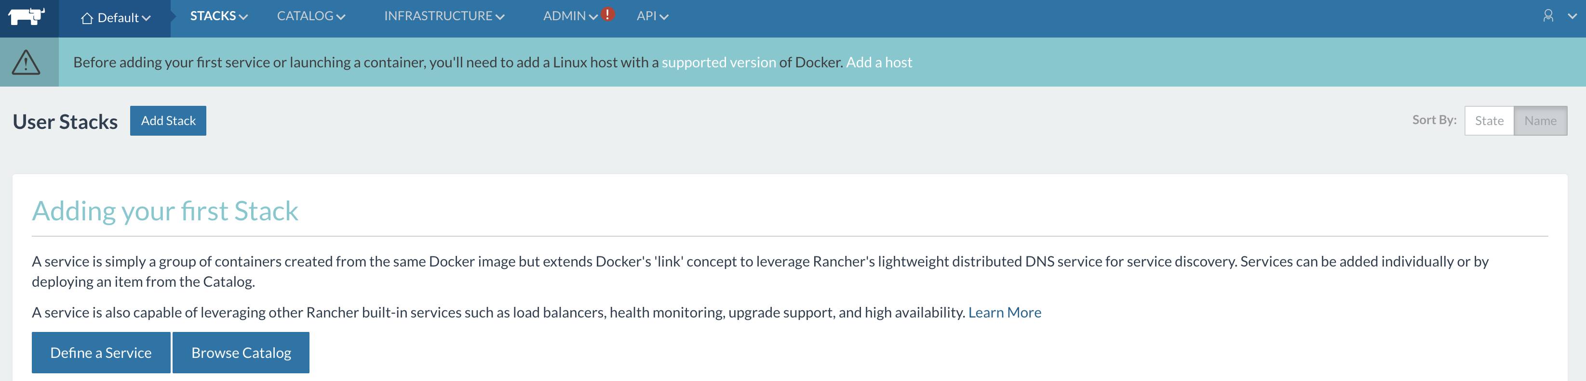Image resolution: width=1586 pixels, height=381 pixels.
Task: Switch to the STACKS menu
Action: click(x=213, y=16)
